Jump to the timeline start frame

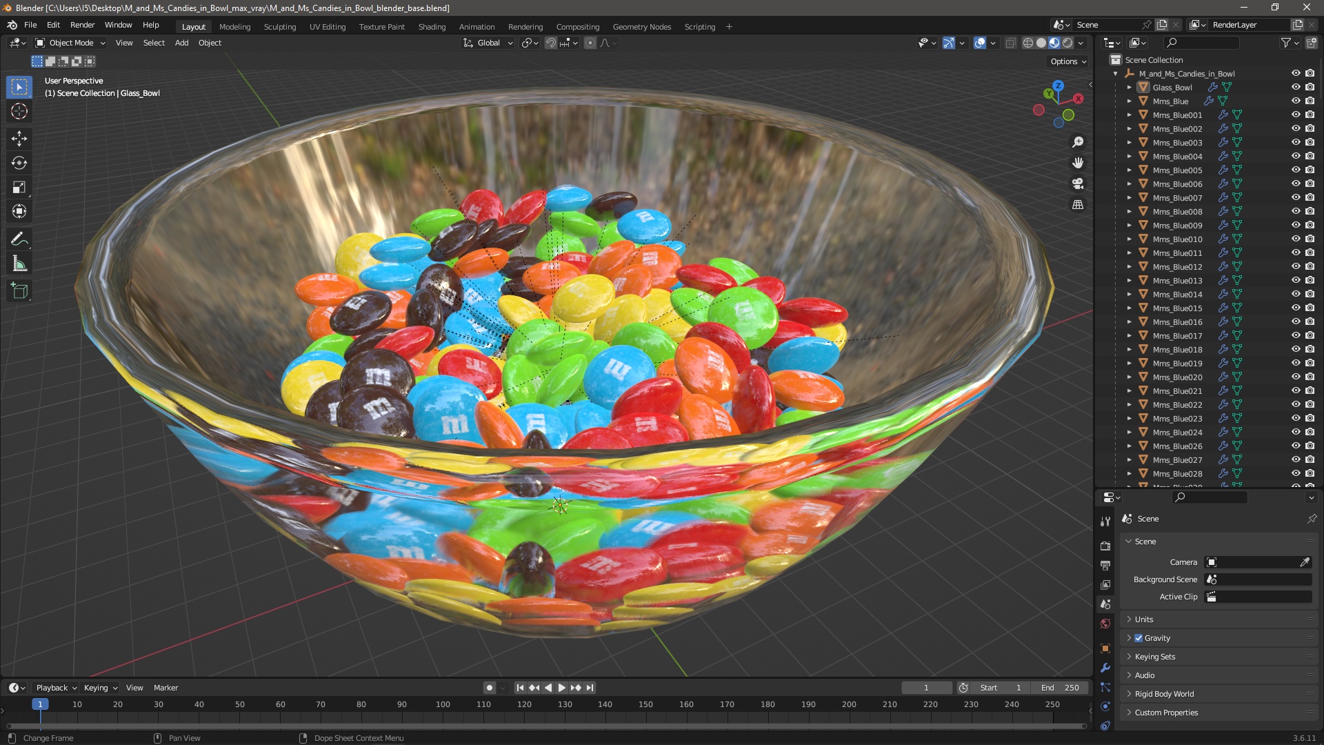coord(520,688)
